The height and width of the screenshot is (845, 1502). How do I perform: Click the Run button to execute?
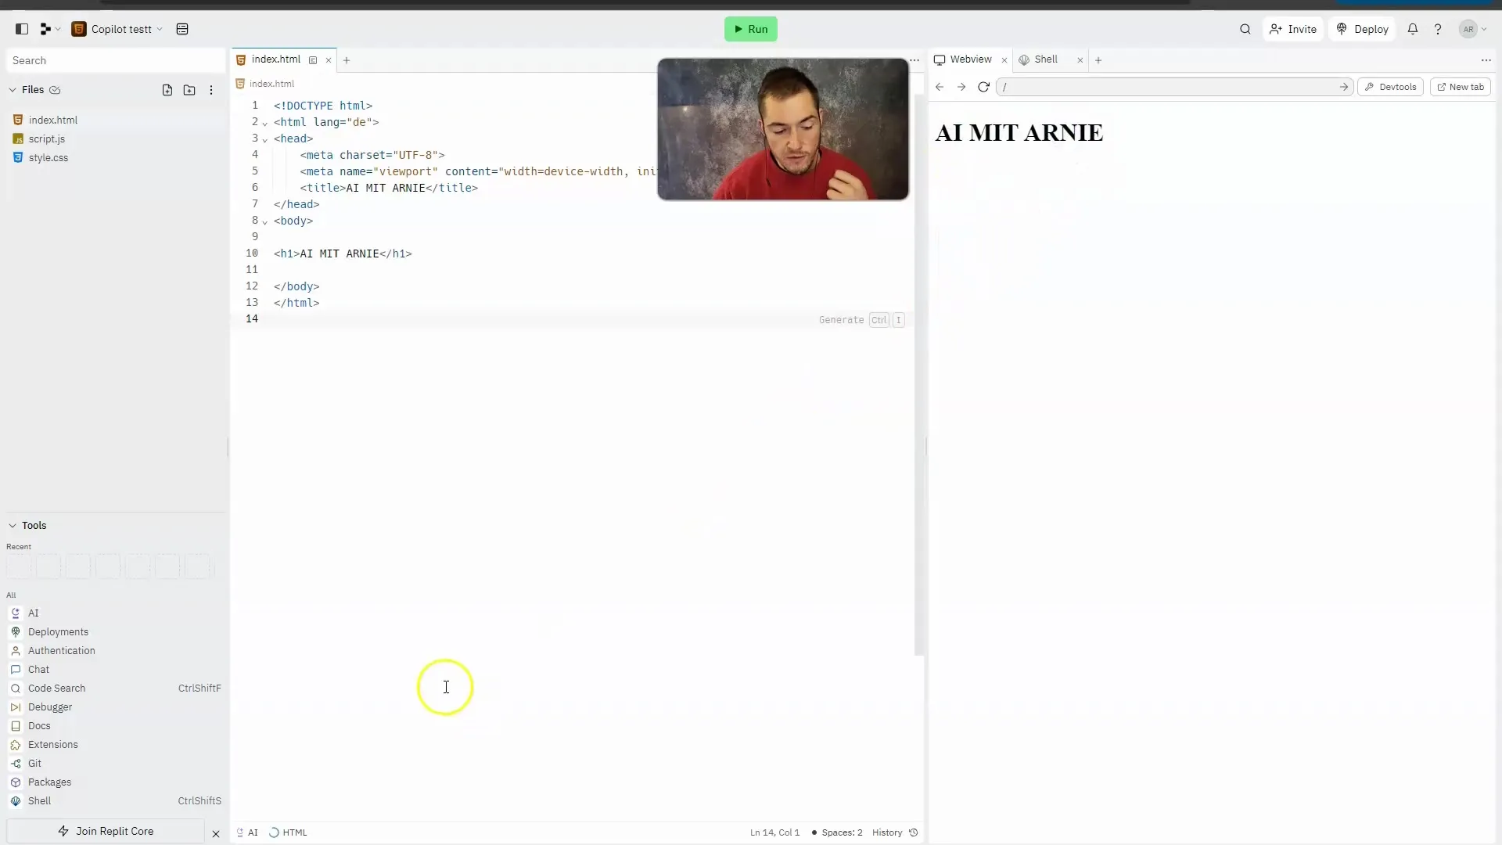click(751, 28)
